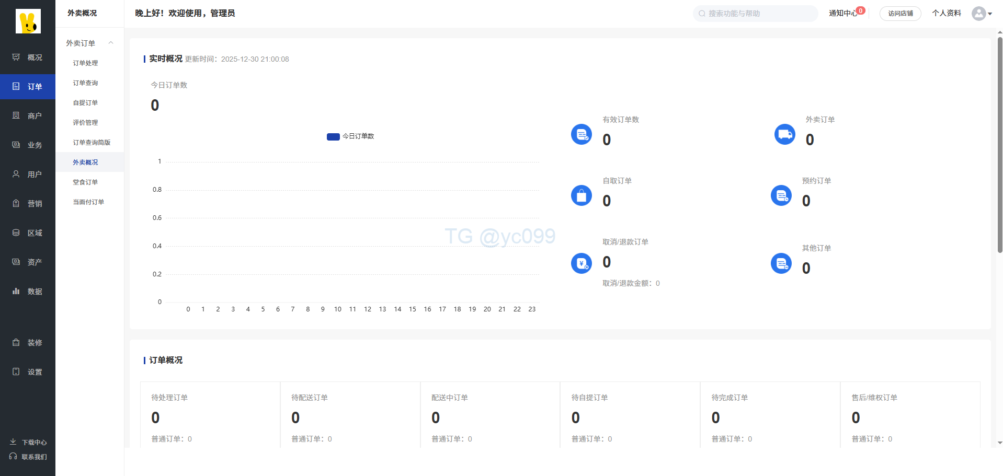
Task: Open 订单处理 in the submenu
Action: (85, 63)
